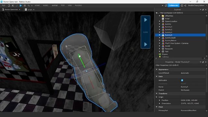The height and width of the screenshot is (117, 208).
Task: Click the Explorer filter funnel icon
Action: click(x=157, y=13)
